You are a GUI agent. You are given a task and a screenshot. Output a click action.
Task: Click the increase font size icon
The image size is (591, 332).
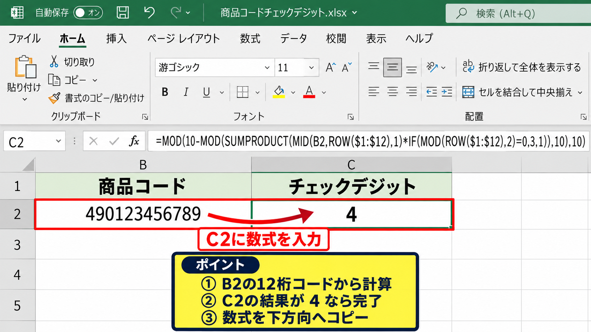point(330,67)
